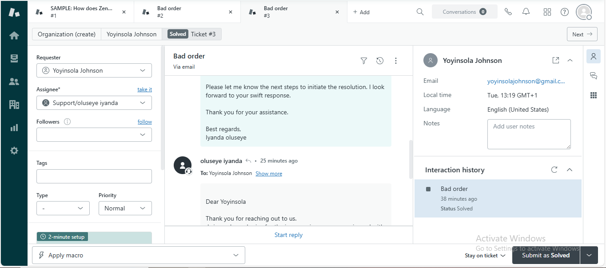Screen dimensions: 606x268
Task: Click the 'take it' assignee link
Action: coord(144,89)
